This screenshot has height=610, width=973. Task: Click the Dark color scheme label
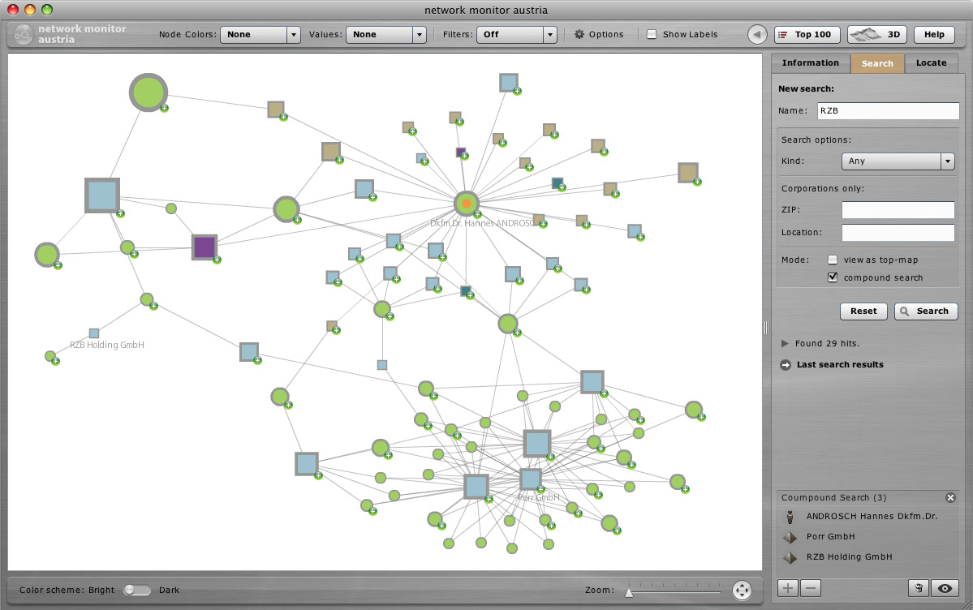(169, 591)
